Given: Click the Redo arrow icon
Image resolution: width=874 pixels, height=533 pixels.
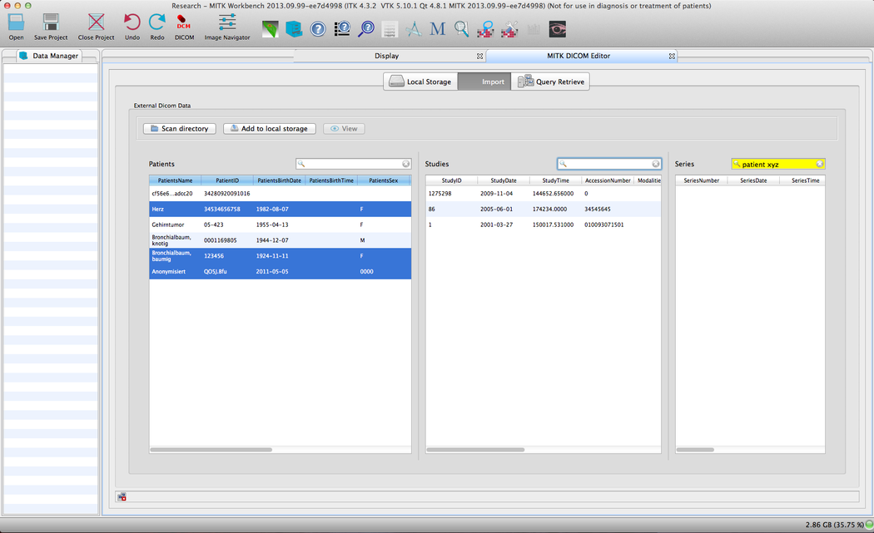Looking at the screenshot, I should 156,23.
